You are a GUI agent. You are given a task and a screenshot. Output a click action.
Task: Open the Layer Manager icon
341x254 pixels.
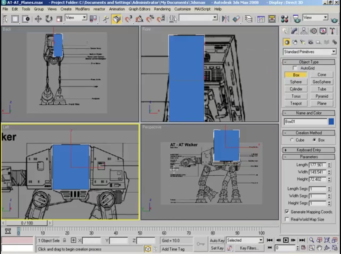pyautogui.click(x=249, y=19)
